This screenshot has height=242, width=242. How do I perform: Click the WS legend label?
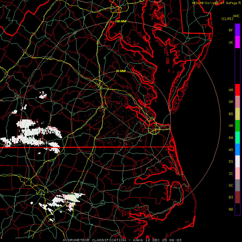(x=231, y=150)
